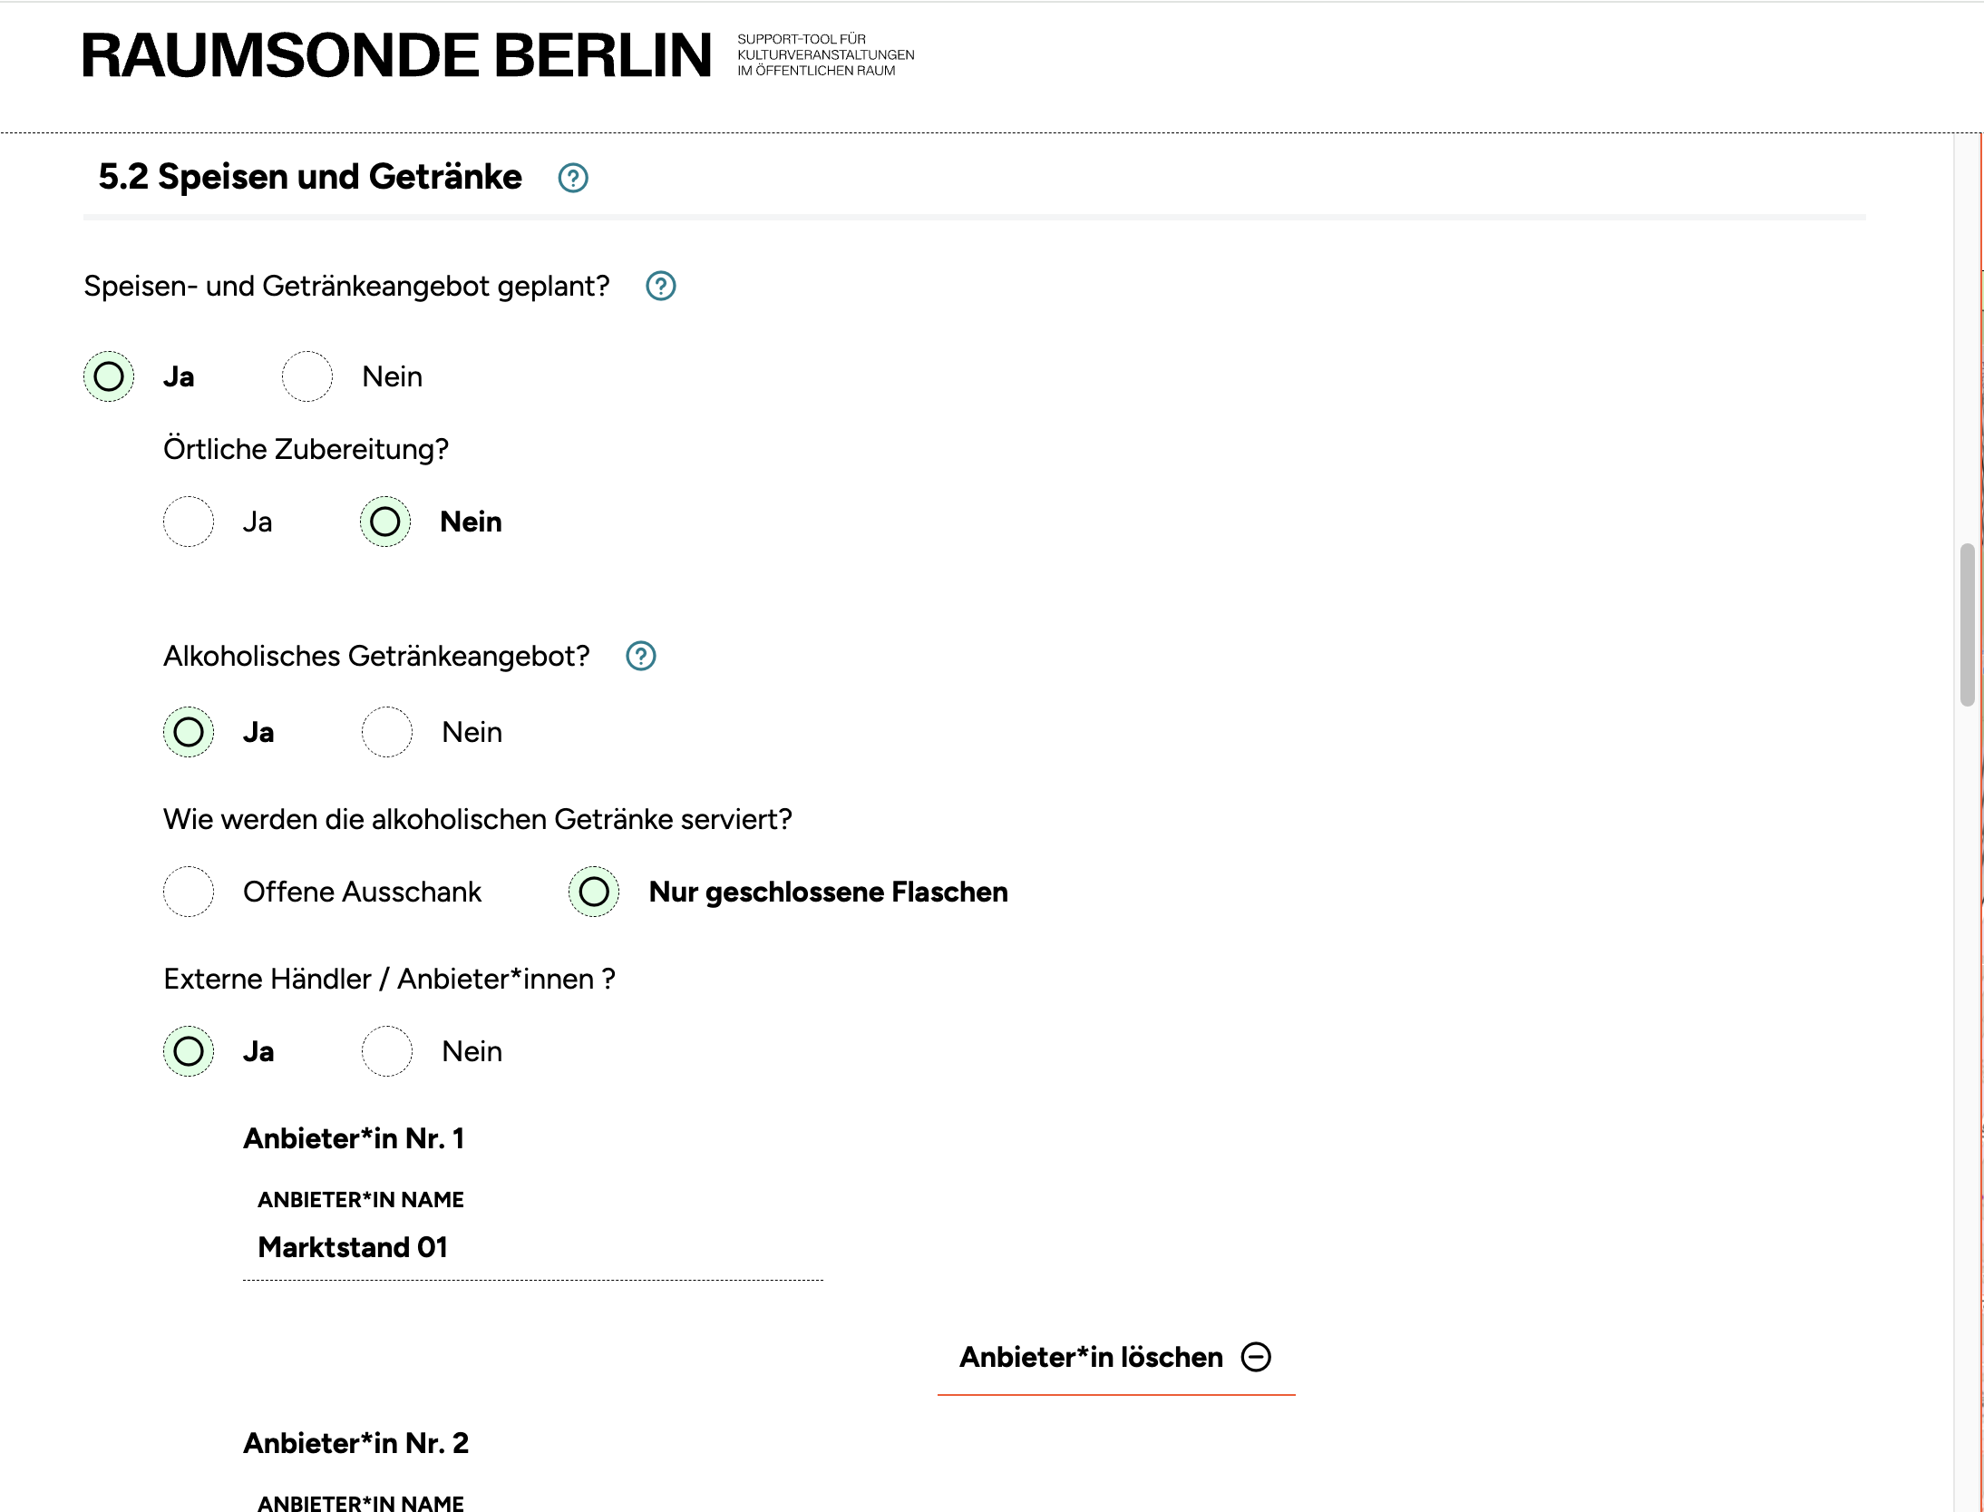Screen dimensions: 1984x1512
Task: Click the page's vertical scrollbar thumb
Action: pyautogui.click(x=1967, y=624)
